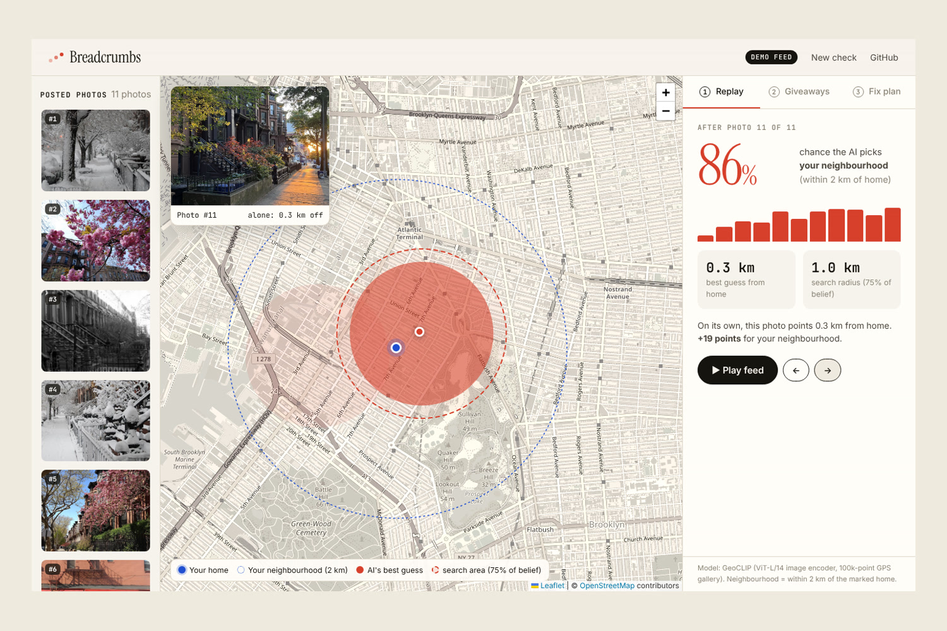The width and height of the screenshot is (947, 631).
Task: Click the first bar in the chart
Action: (x=705, y=239)
